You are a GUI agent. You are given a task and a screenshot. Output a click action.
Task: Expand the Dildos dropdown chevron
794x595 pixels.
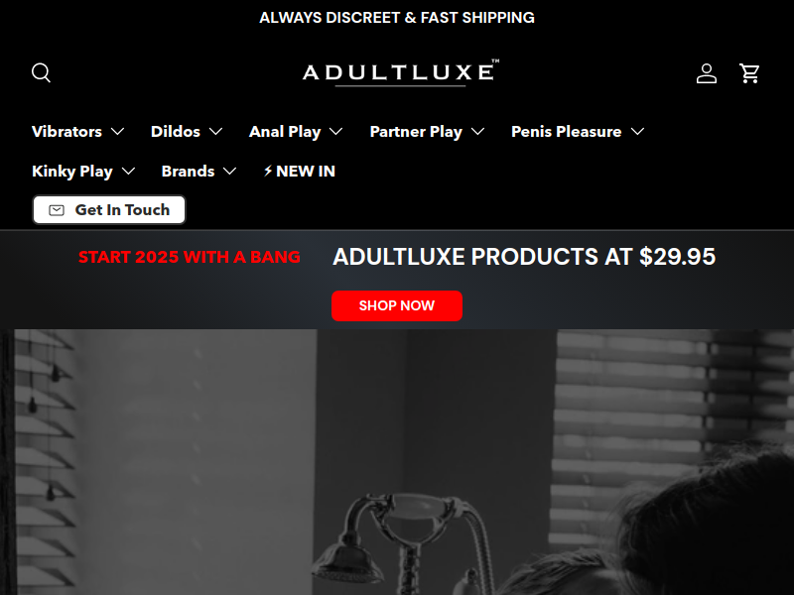click(x=216, y=132)
